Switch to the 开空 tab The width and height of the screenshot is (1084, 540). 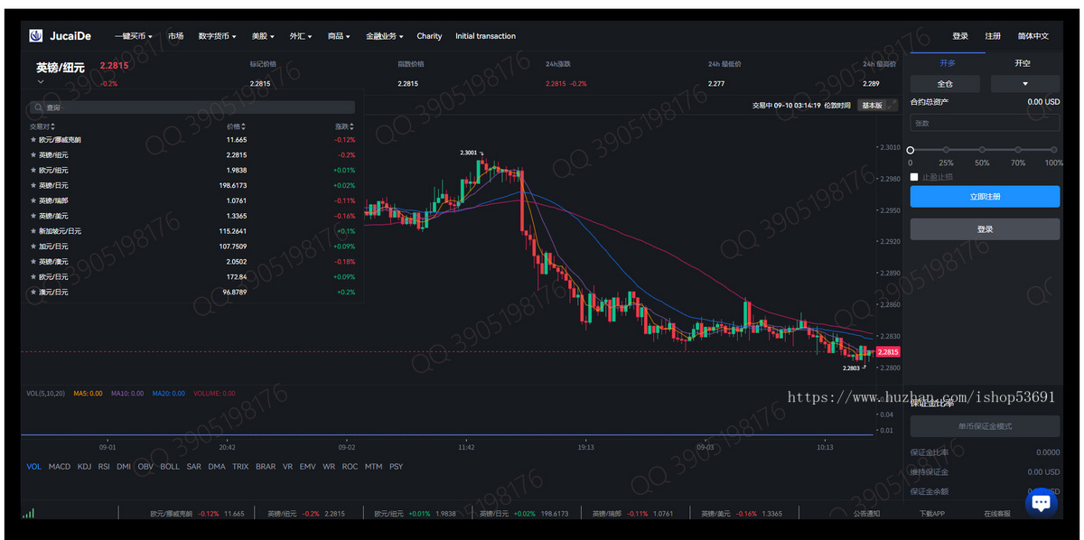(1023, 63)
